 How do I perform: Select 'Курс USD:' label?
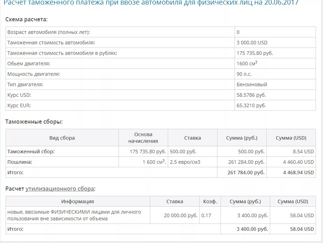pyautogui.click(x=19, y=95)
